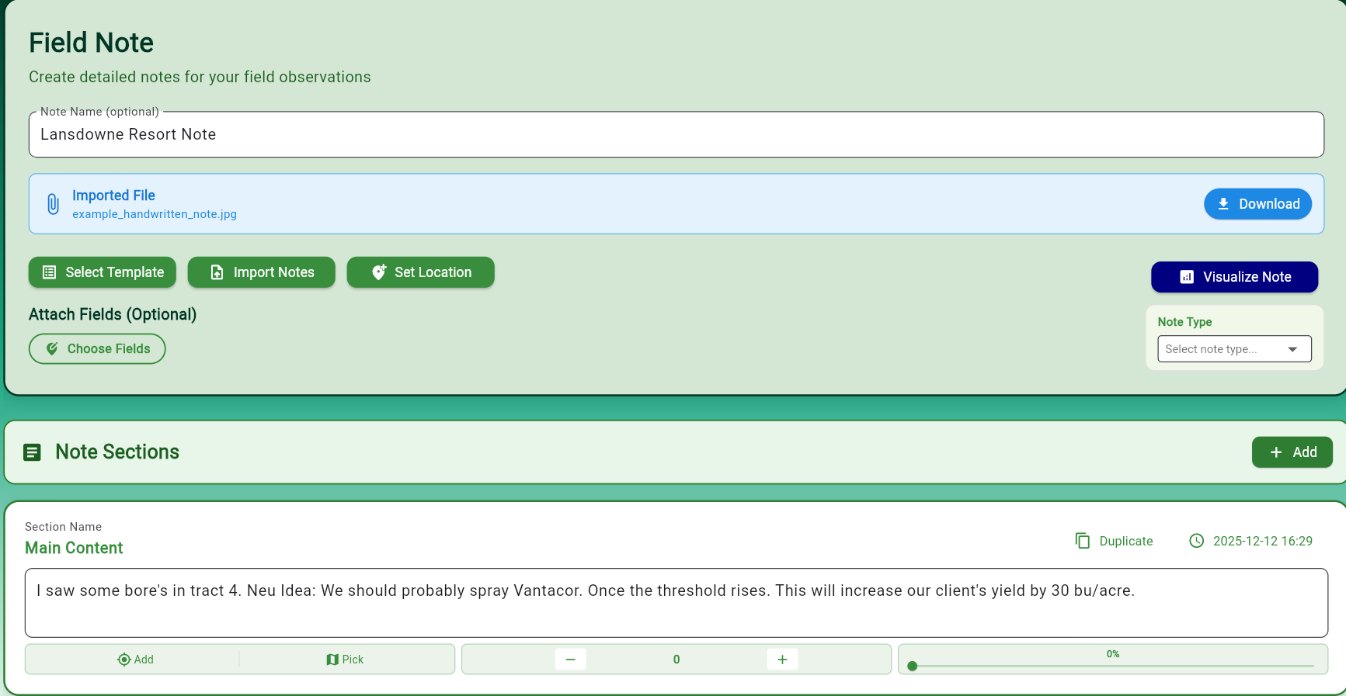Image resolution: width=1346 pixels, height=696 pixels.
Task: Add a new note section
Action: pos(1292,452)
